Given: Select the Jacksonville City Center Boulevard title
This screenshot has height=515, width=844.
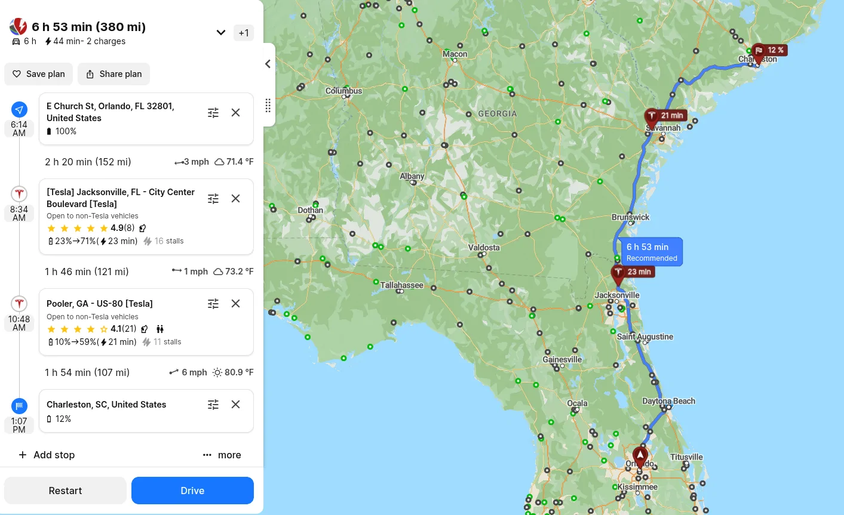Looking at the screenshot, I should coord(121,198).
